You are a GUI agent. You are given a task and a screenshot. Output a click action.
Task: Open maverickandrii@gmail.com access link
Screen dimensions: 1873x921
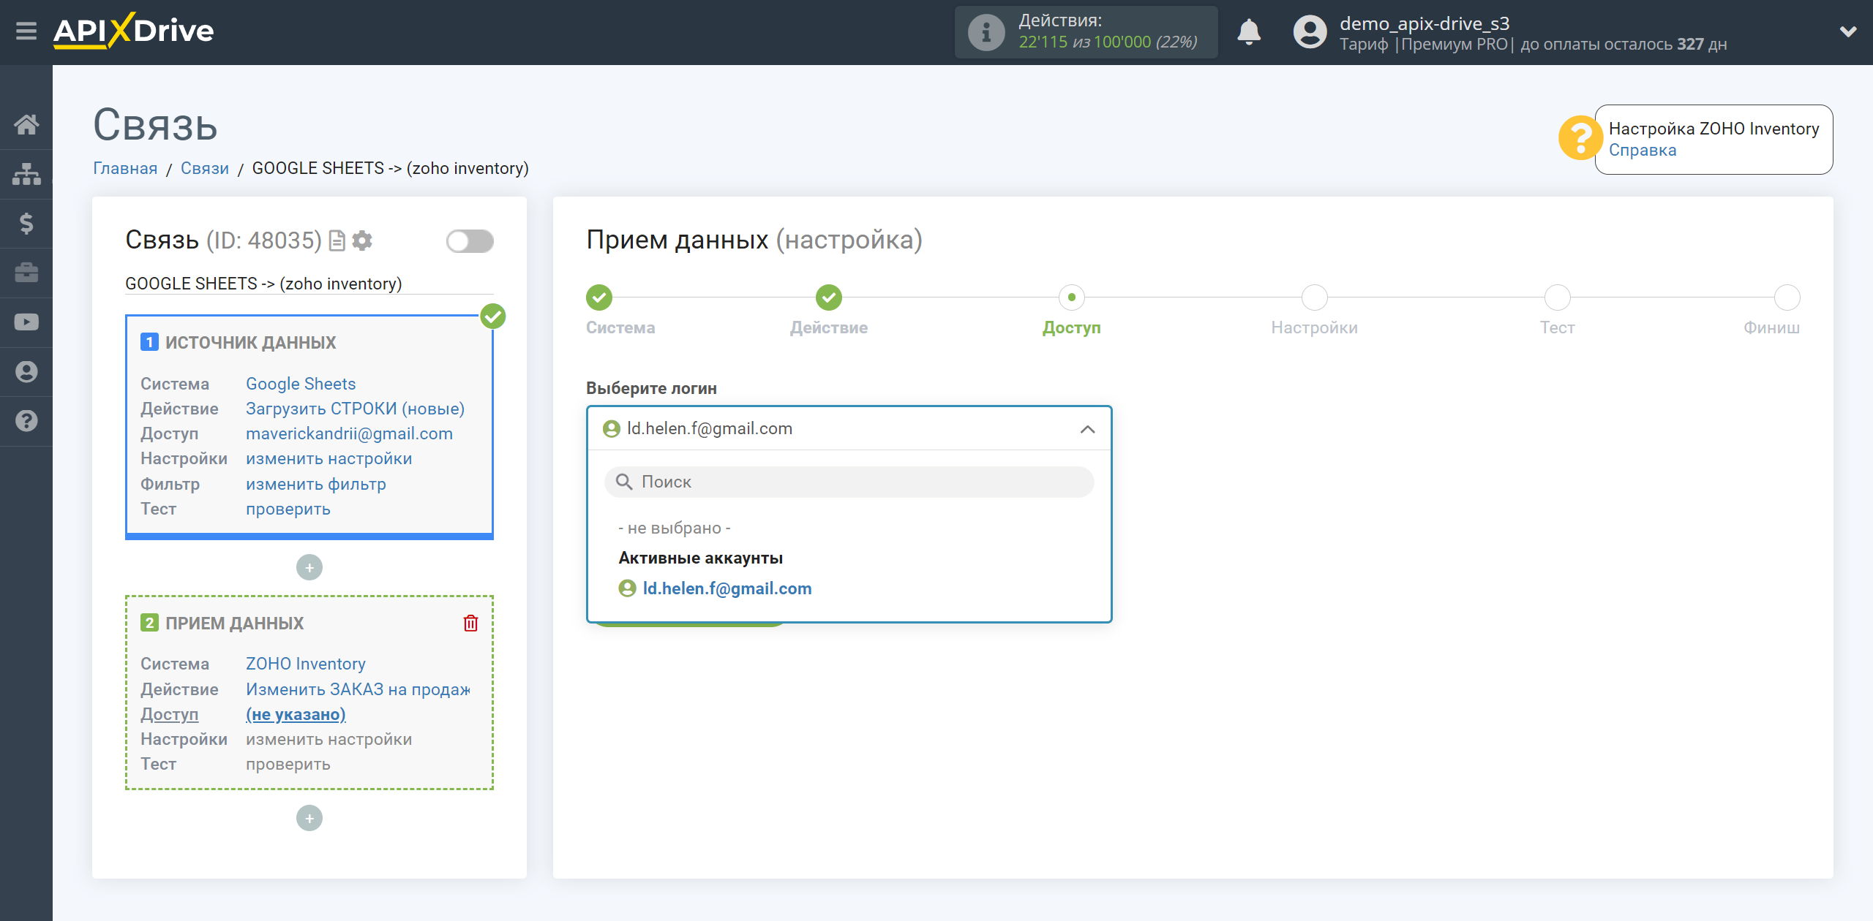coord(349,433)
